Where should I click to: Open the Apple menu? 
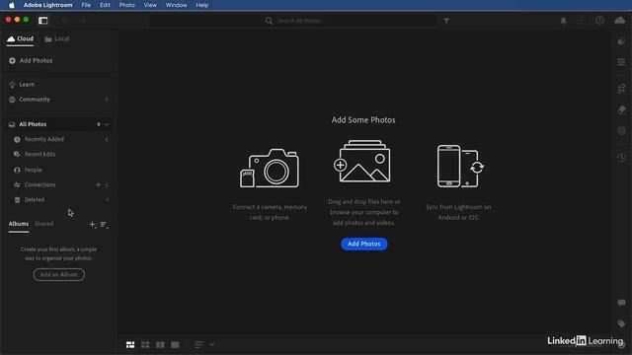point(11,5)
